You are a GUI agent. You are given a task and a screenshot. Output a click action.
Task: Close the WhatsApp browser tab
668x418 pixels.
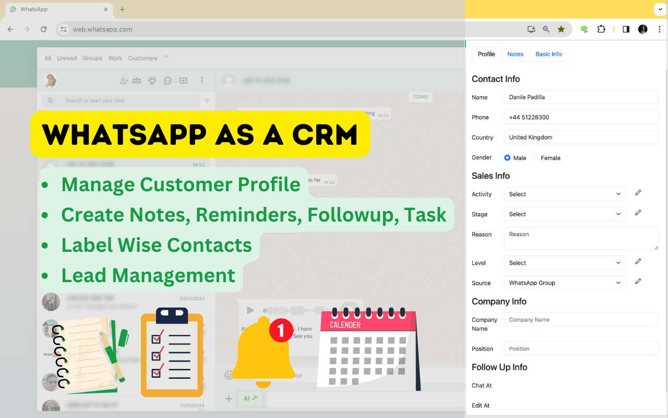point(106,9)
